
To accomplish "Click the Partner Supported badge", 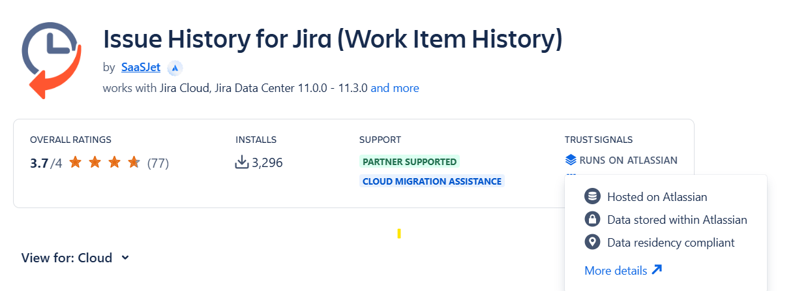I will [x=409, y=161].
